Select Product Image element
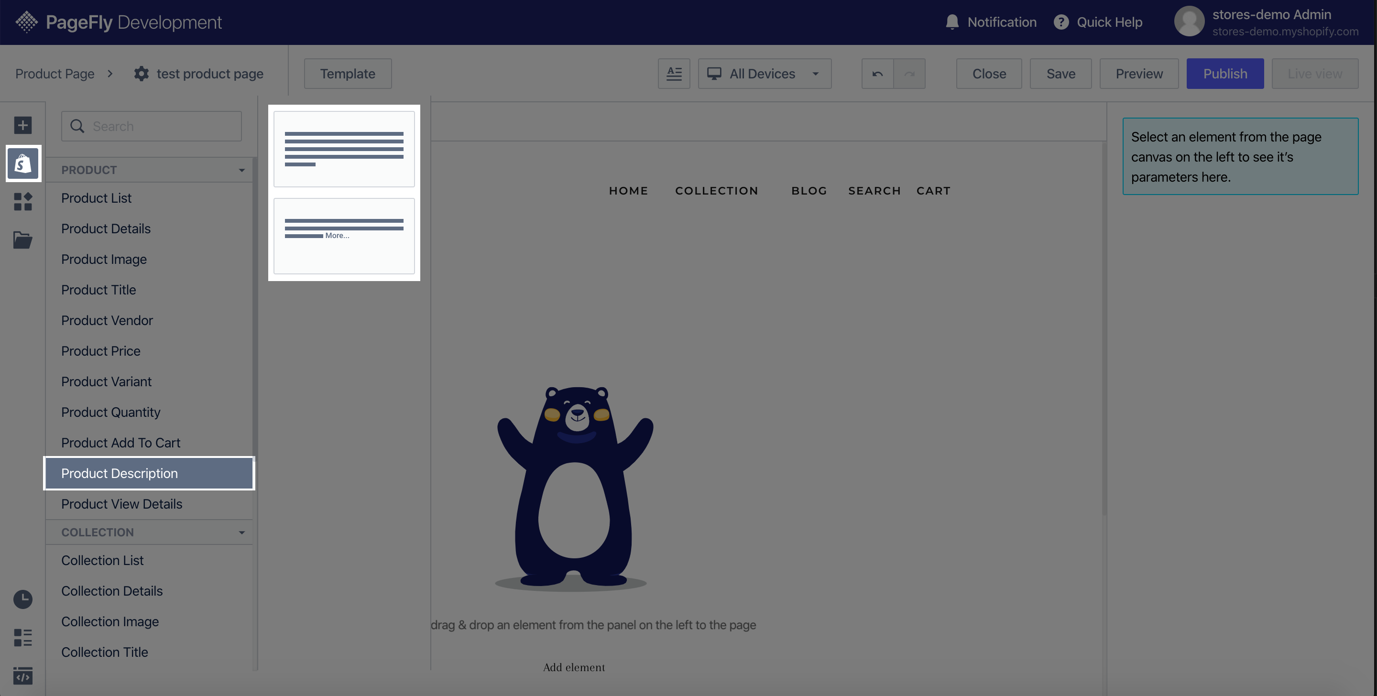1377x696 pixels. click(149, 259)
